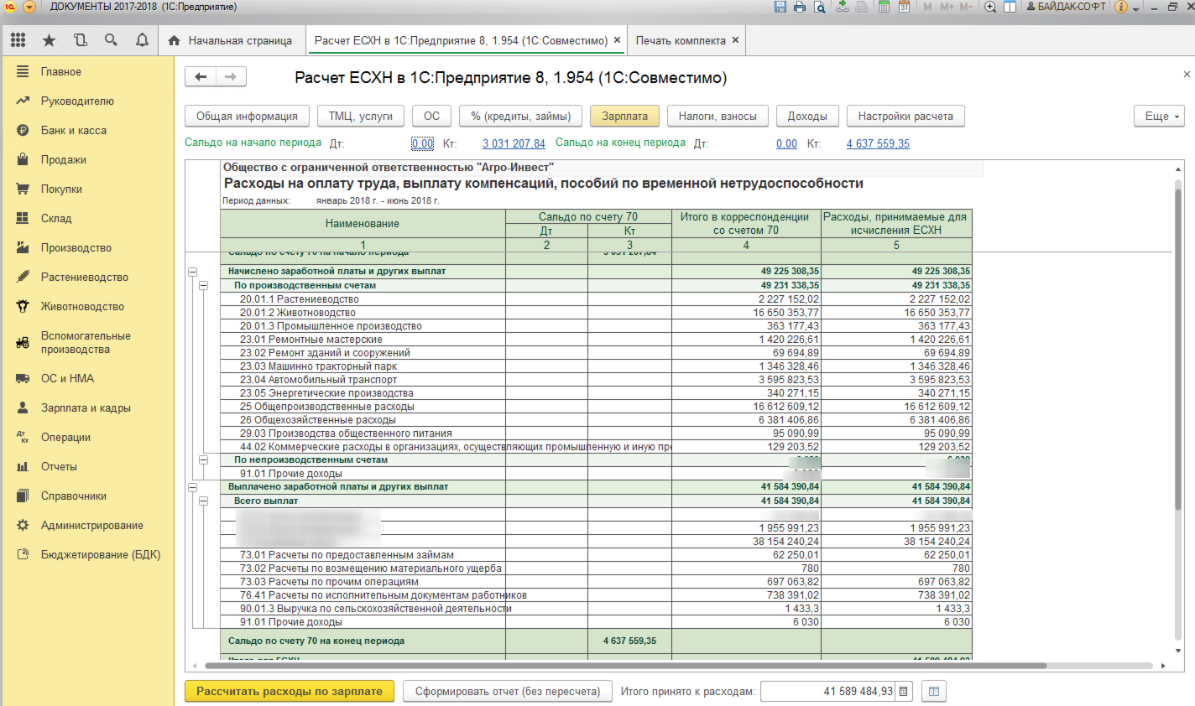Click the Настройки расчета button
The image size is (1195, 706).
905,116
